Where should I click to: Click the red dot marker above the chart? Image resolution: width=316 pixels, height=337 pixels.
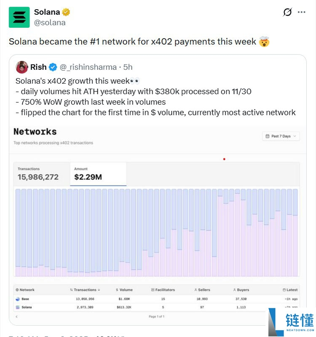point(224,159)
